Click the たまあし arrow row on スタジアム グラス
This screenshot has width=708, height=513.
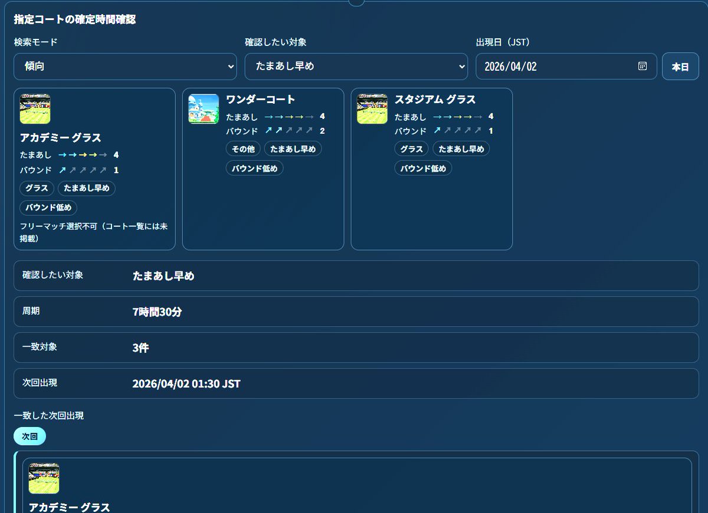457,117
